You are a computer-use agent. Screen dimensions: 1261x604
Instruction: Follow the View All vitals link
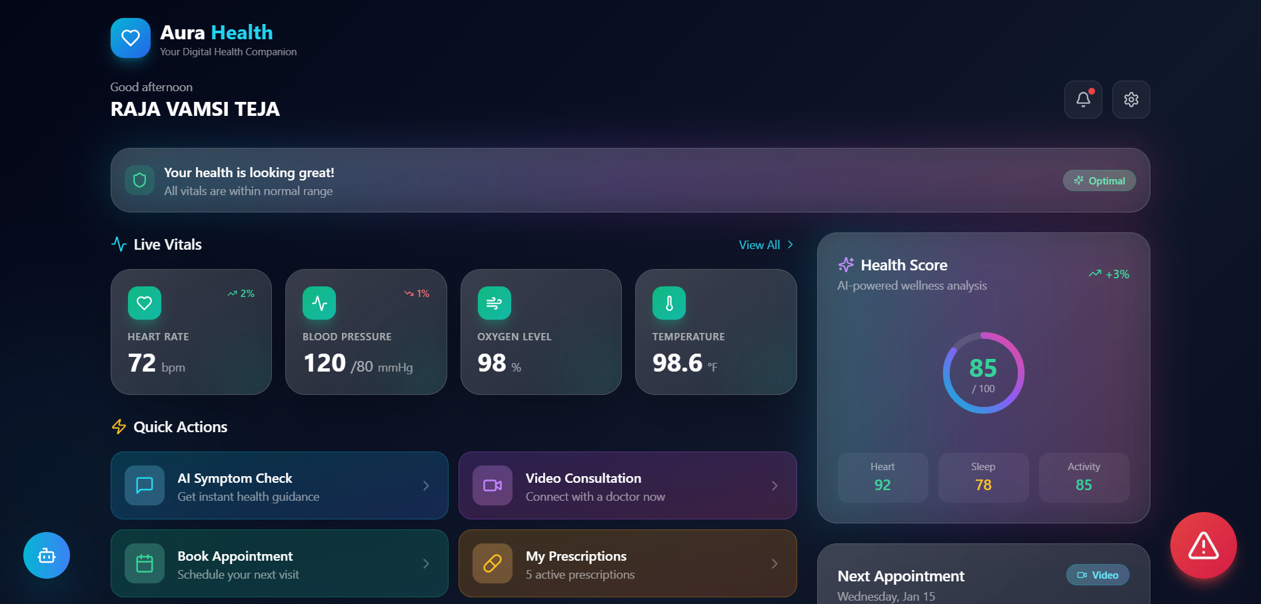click(x=766, y=245)
